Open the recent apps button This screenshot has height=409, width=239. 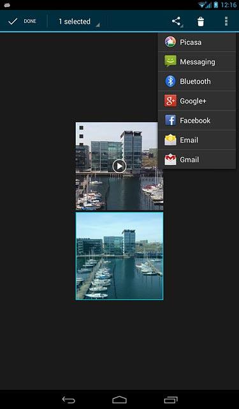(171, 399)
